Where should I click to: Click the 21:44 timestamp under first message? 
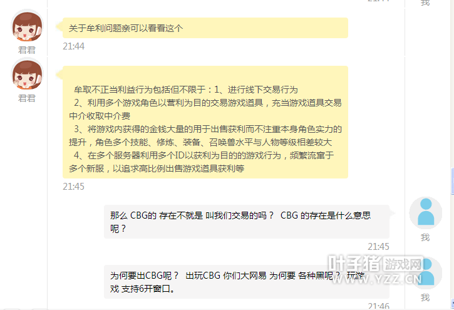coord(73,46)
